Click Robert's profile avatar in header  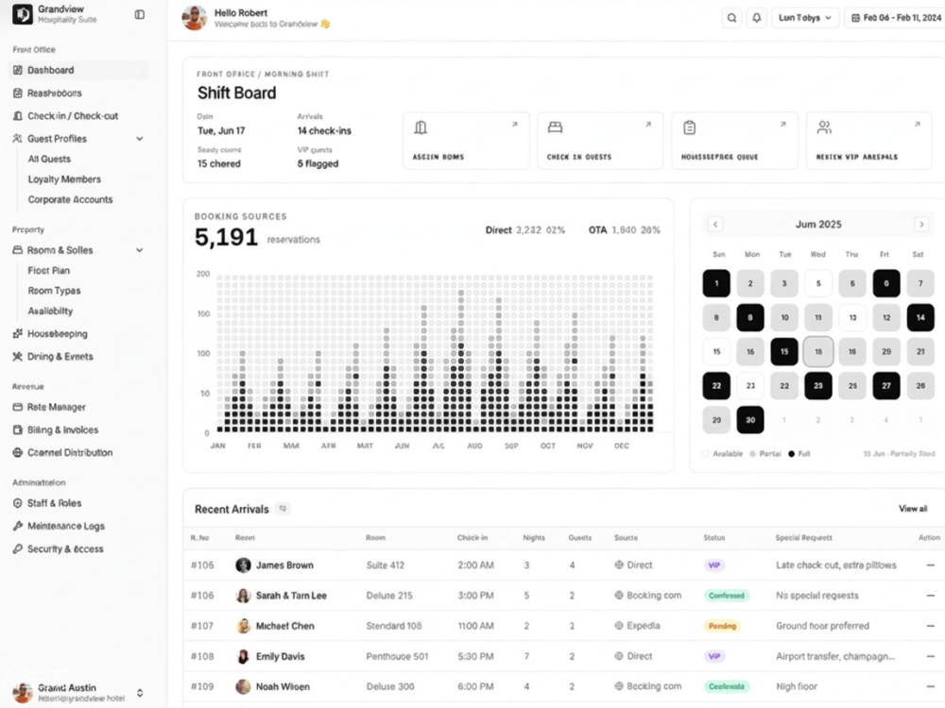coord(194,18)
